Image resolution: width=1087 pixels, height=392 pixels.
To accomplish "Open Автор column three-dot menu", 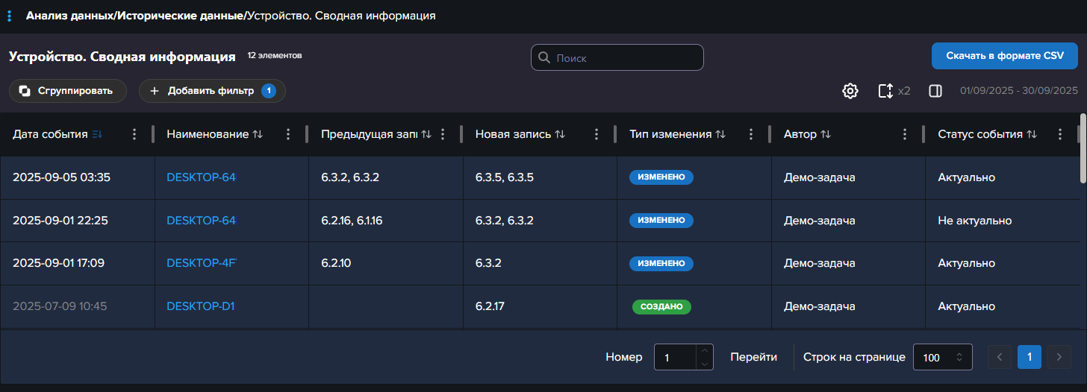I will (x=905, y=134).
